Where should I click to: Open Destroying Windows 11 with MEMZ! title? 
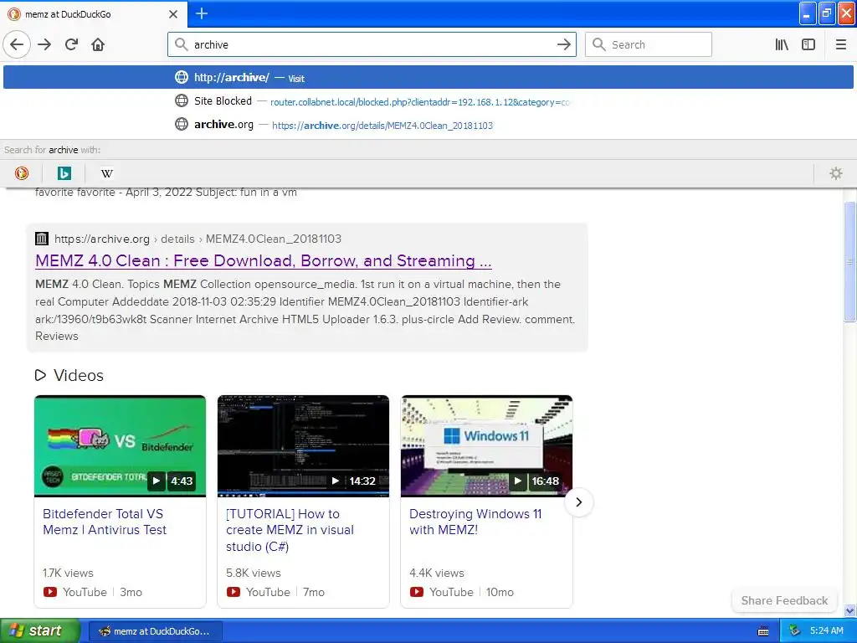(x=475, y=522)
